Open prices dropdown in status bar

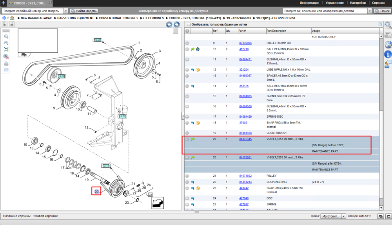344,216
